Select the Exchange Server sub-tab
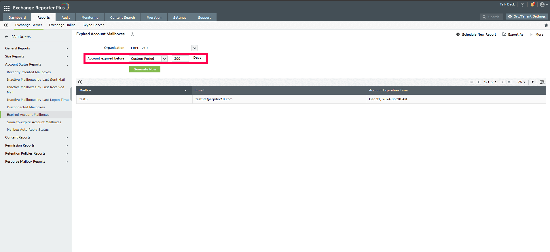The width and height of the screenshot is (550, 252). coord(29,25)
